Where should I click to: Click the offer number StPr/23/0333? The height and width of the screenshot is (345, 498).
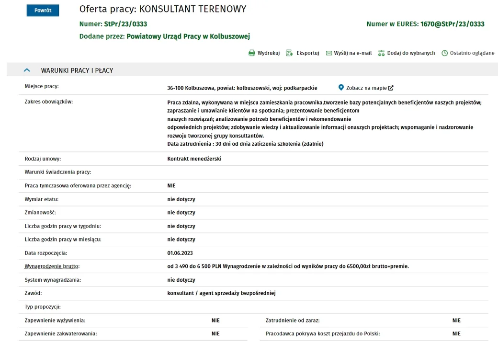[x=125, y=24]
